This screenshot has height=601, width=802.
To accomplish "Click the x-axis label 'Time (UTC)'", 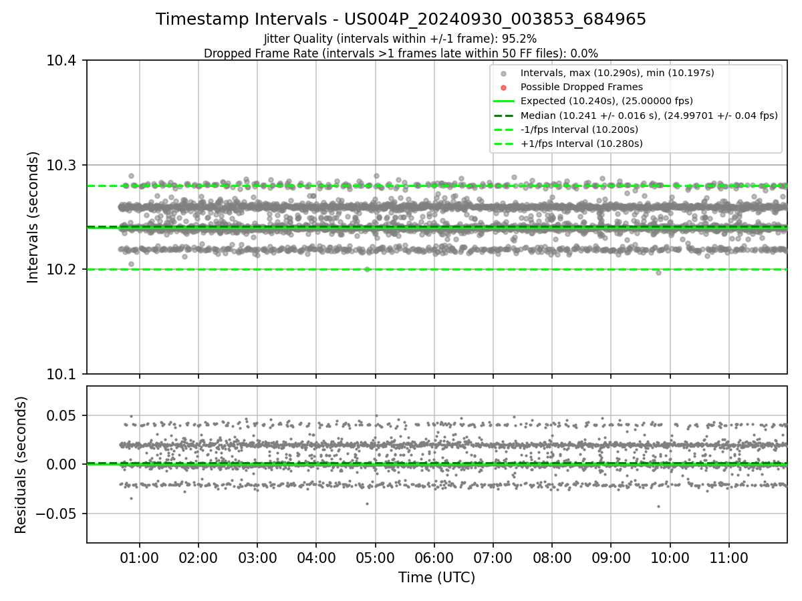I will pyautogui.click(x=436, y=578).
